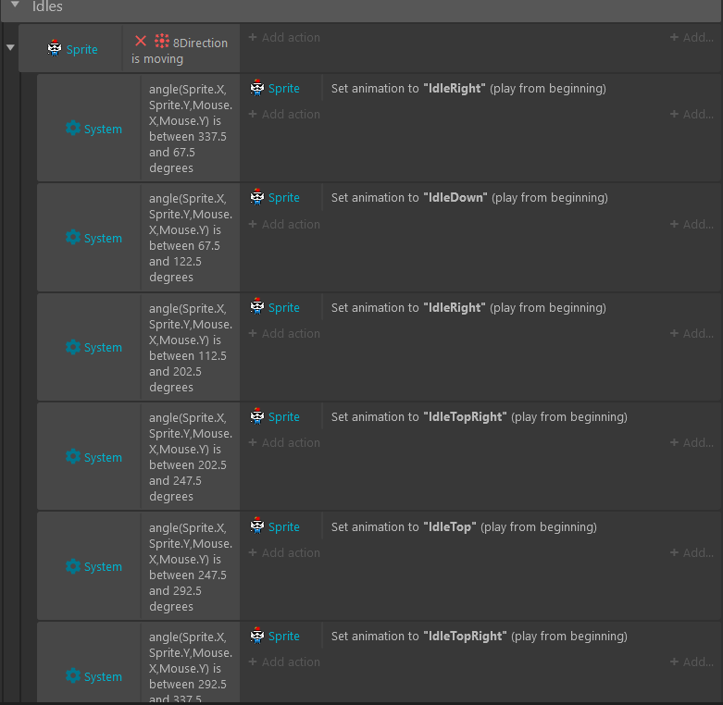Click System label of 247.5 to 292.5 event

pos(103,567)
